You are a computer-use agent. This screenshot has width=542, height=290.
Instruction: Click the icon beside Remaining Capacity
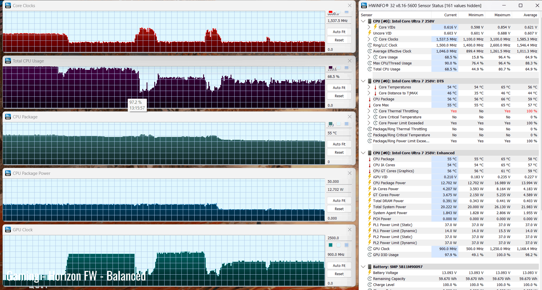pos(370,279)
